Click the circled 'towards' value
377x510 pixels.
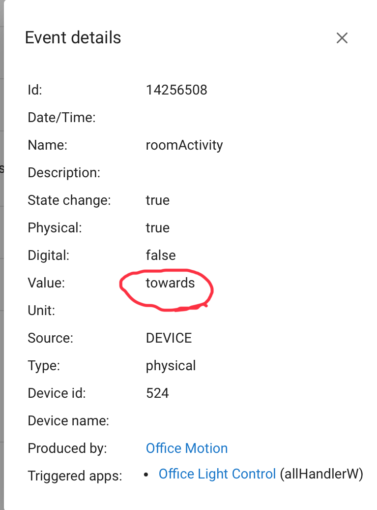click(170, 283)
